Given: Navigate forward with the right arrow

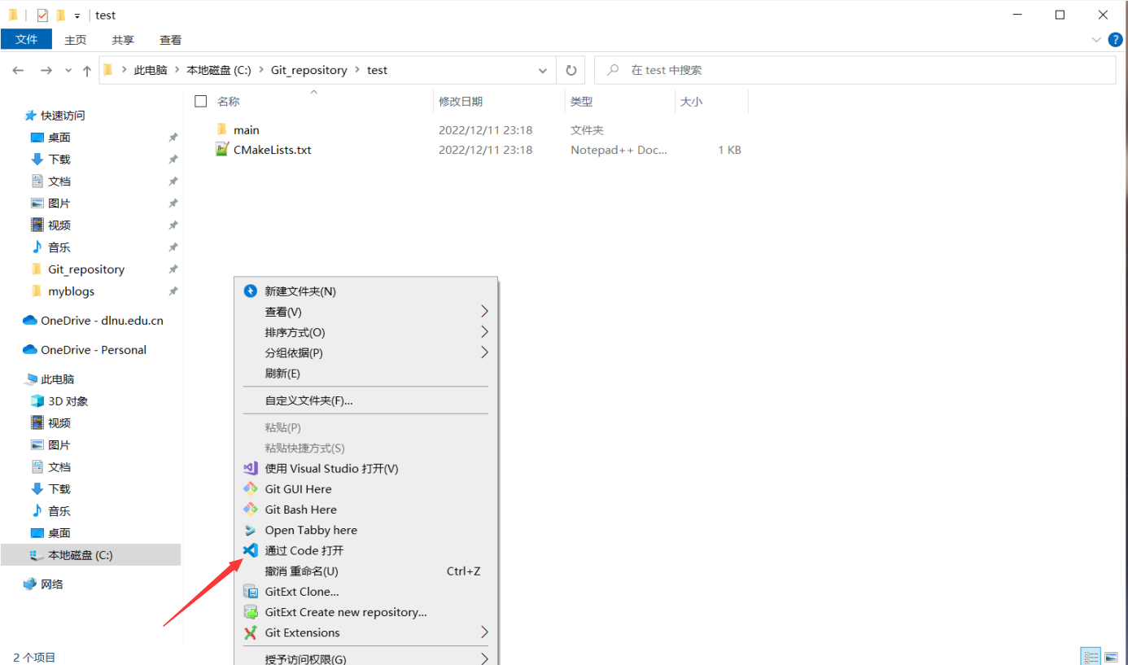Looking at the screenshot, I should [46, 71].
